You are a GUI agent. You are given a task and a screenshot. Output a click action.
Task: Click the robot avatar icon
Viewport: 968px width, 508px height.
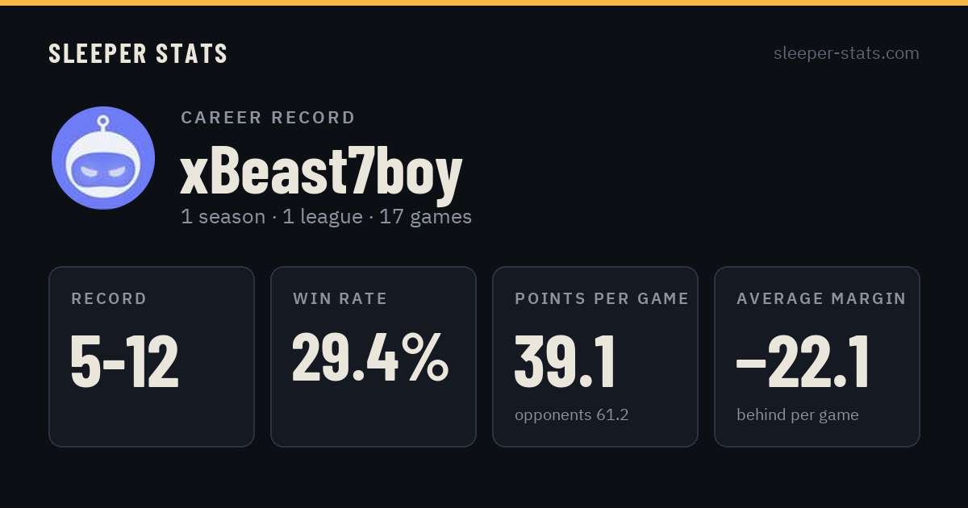(103, 158)
